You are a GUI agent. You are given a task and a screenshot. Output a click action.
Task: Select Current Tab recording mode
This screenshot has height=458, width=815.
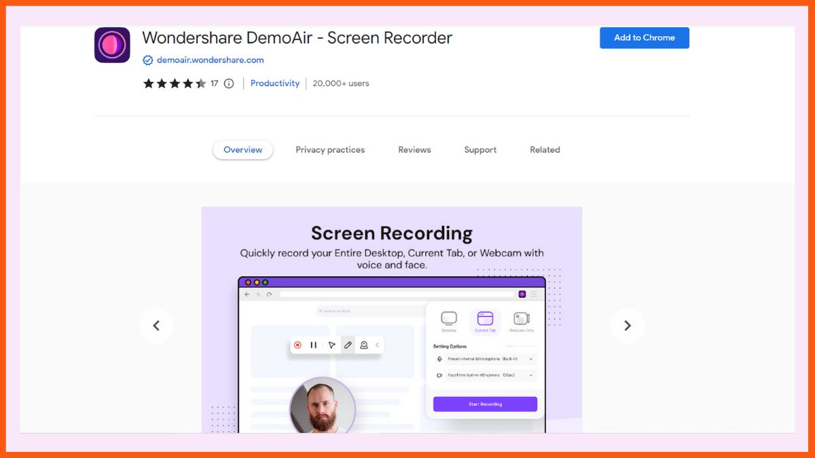coord(485,318)
